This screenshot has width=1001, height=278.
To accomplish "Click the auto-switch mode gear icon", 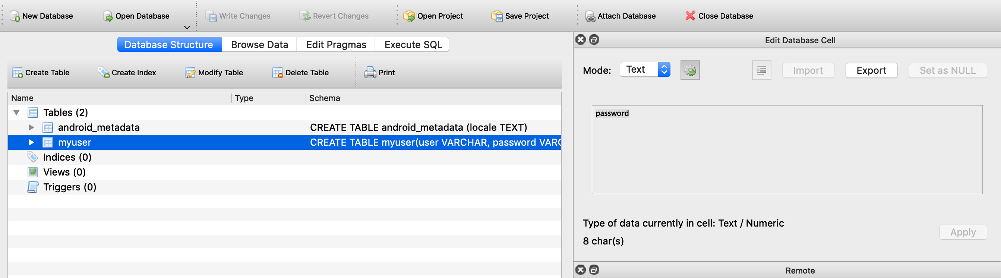I will [x=690, y=70].
